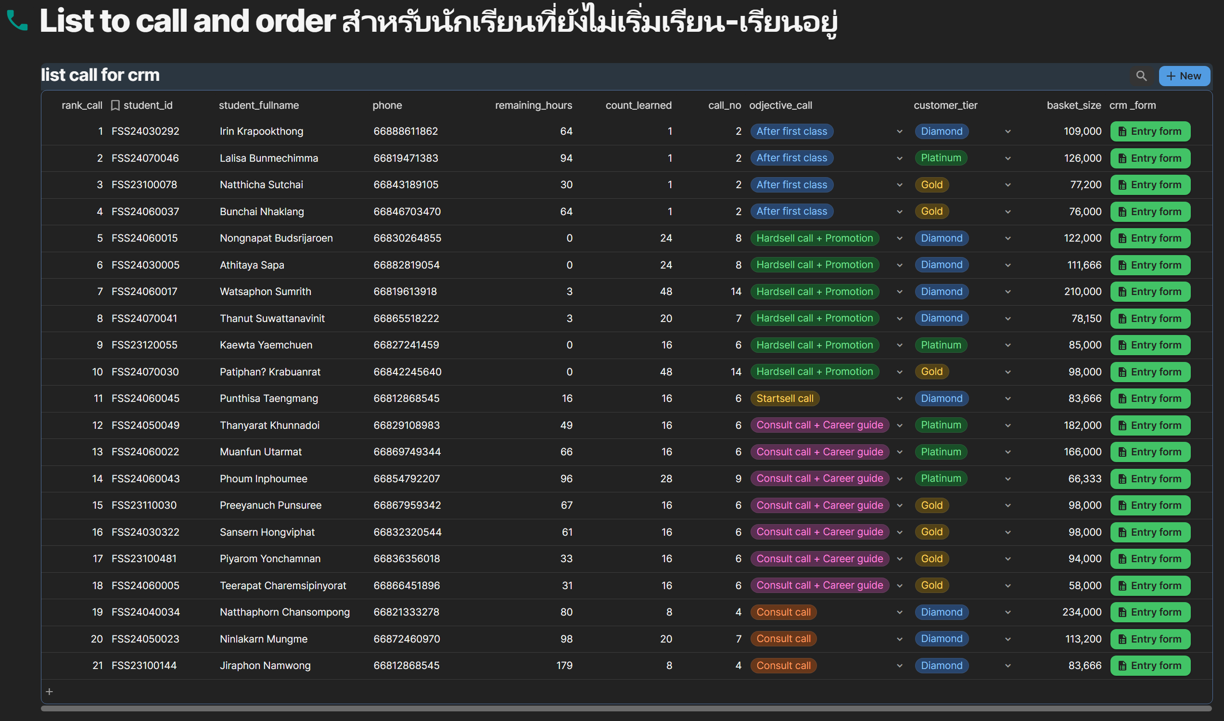
Task: Click the plus icon below last row
Action: (x=49, y=691)
